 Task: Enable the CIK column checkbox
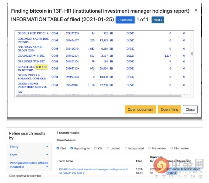[95, 148]
